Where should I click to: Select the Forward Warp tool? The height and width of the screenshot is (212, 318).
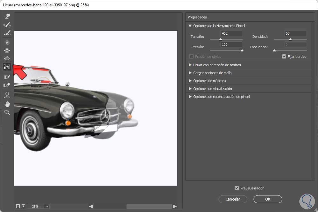pos(7,16)
